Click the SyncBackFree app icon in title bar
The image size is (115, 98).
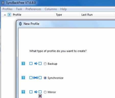(x=3, y=3)
